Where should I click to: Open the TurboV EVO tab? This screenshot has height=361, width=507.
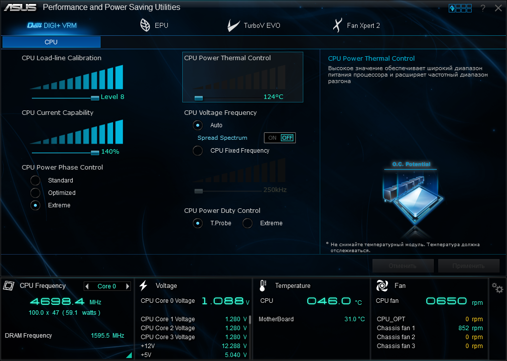(x=253, y=25)
